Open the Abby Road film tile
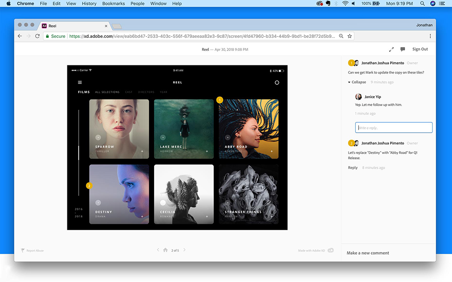This screenshot has height=282, width=452. tap(249, 129)
